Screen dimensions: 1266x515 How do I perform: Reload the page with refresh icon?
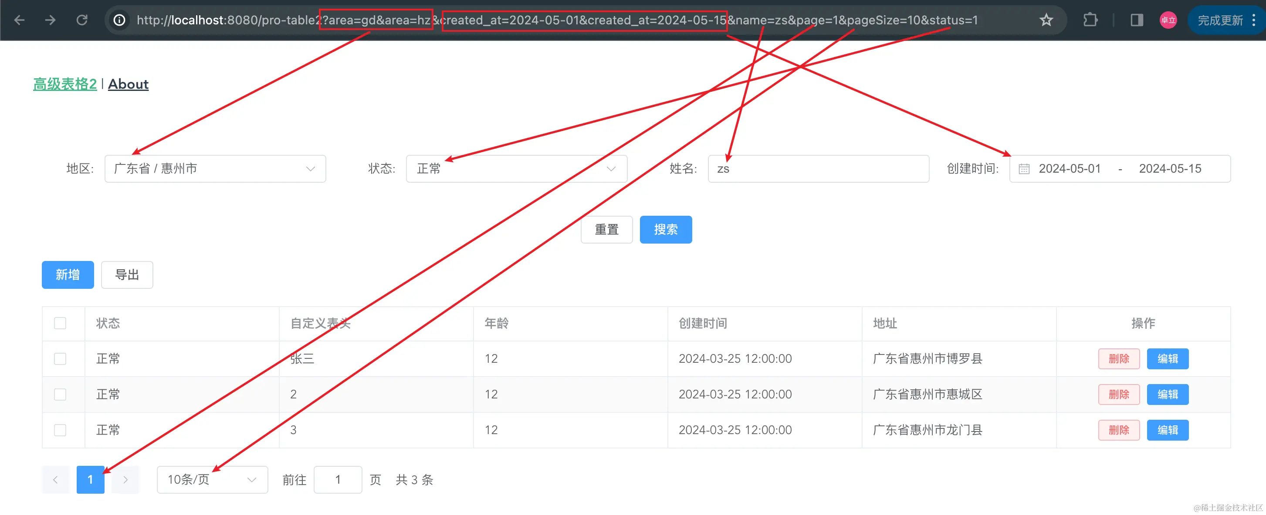tap(82, 20)
